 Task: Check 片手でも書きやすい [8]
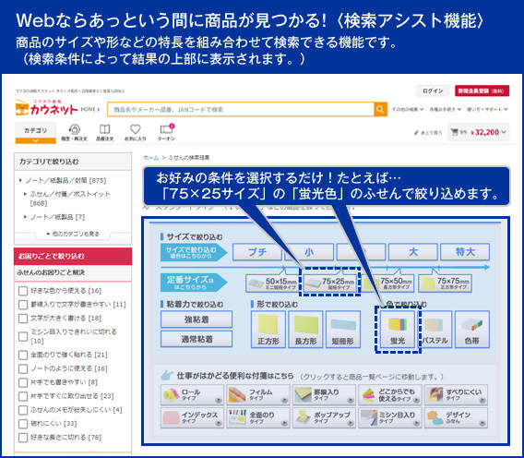(23, 382)
